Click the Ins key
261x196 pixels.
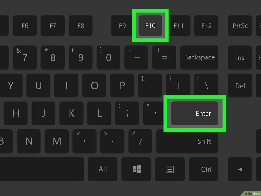click(240, 57)
